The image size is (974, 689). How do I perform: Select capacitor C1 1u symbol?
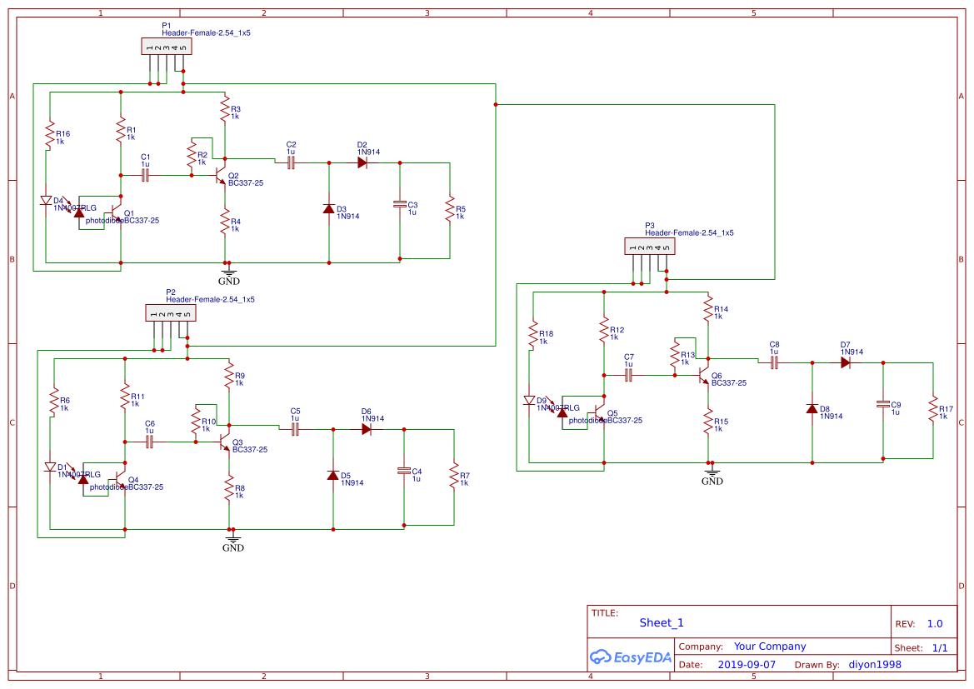click(146, 175)
